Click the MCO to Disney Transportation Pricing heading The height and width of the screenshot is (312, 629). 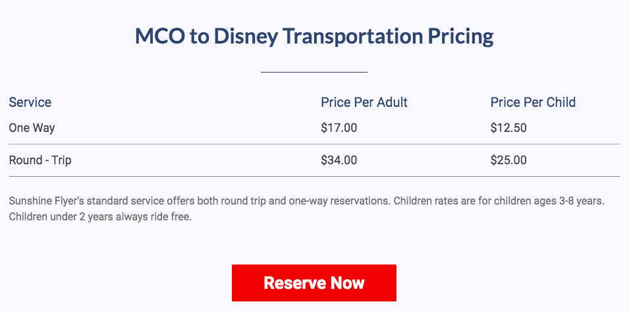314,36
